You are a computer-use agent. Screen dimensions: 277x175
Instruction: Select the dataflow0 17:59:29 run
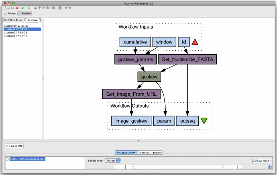click(x=15, y=33)
